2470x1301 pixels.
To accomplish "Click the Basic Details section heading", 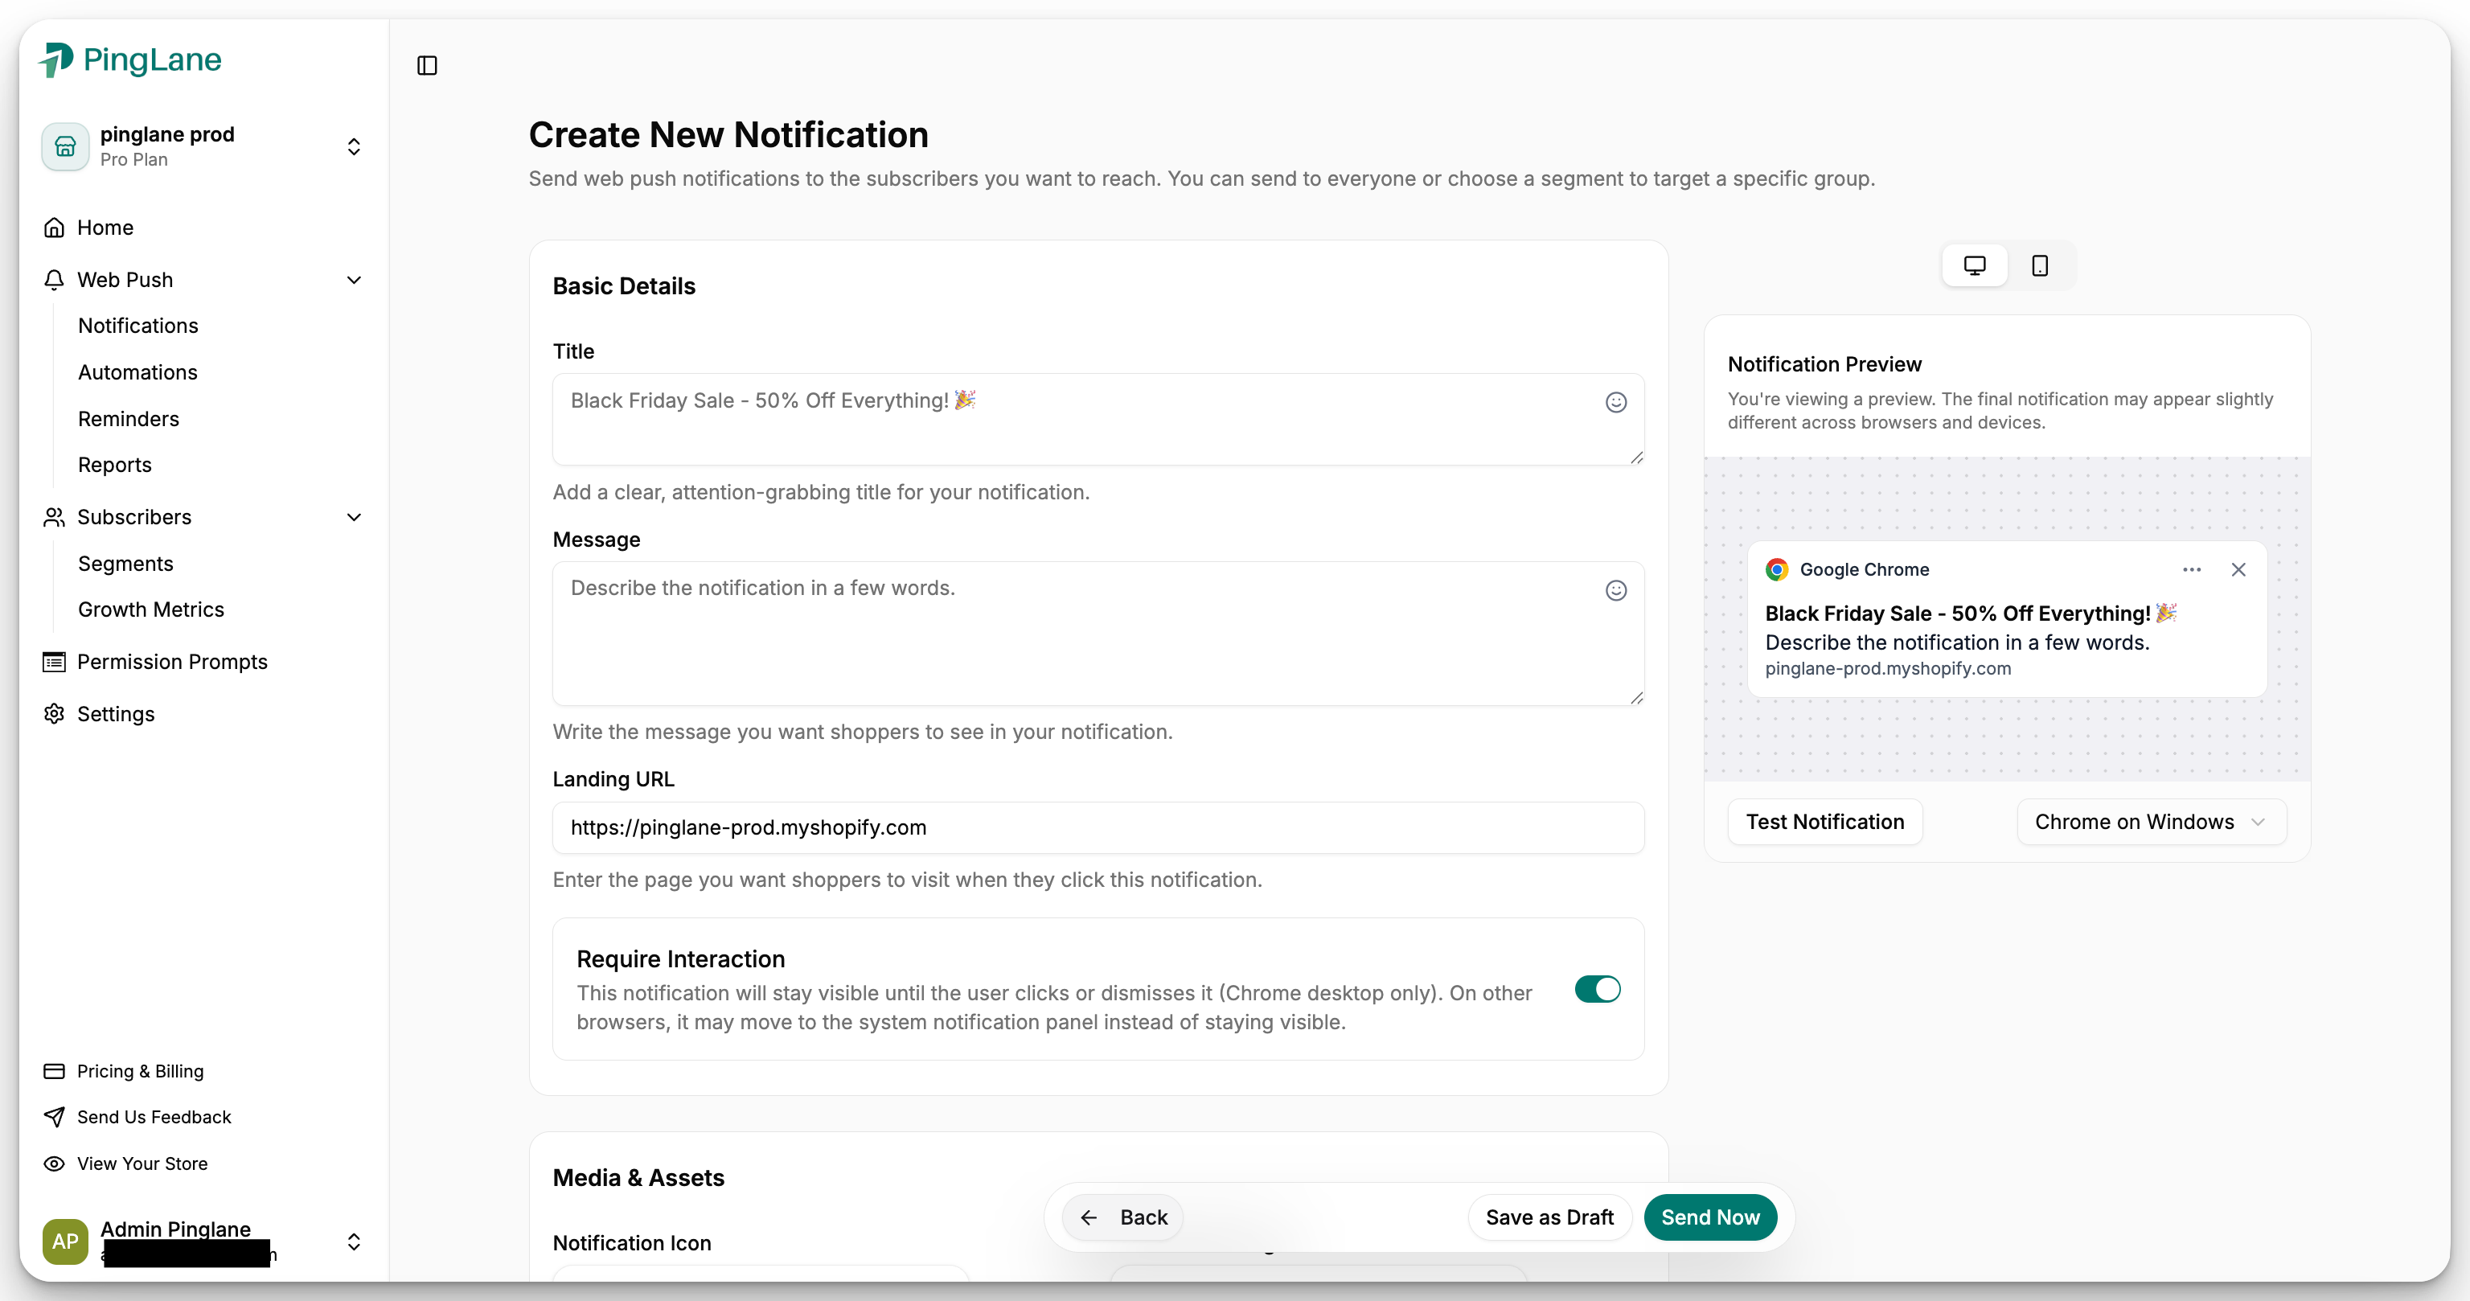I will click(x=624, y=287).
